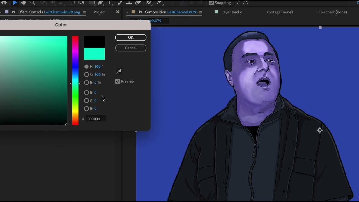Select the Rotation tool
Screen dimensions: 359x202
pos(72,3)
